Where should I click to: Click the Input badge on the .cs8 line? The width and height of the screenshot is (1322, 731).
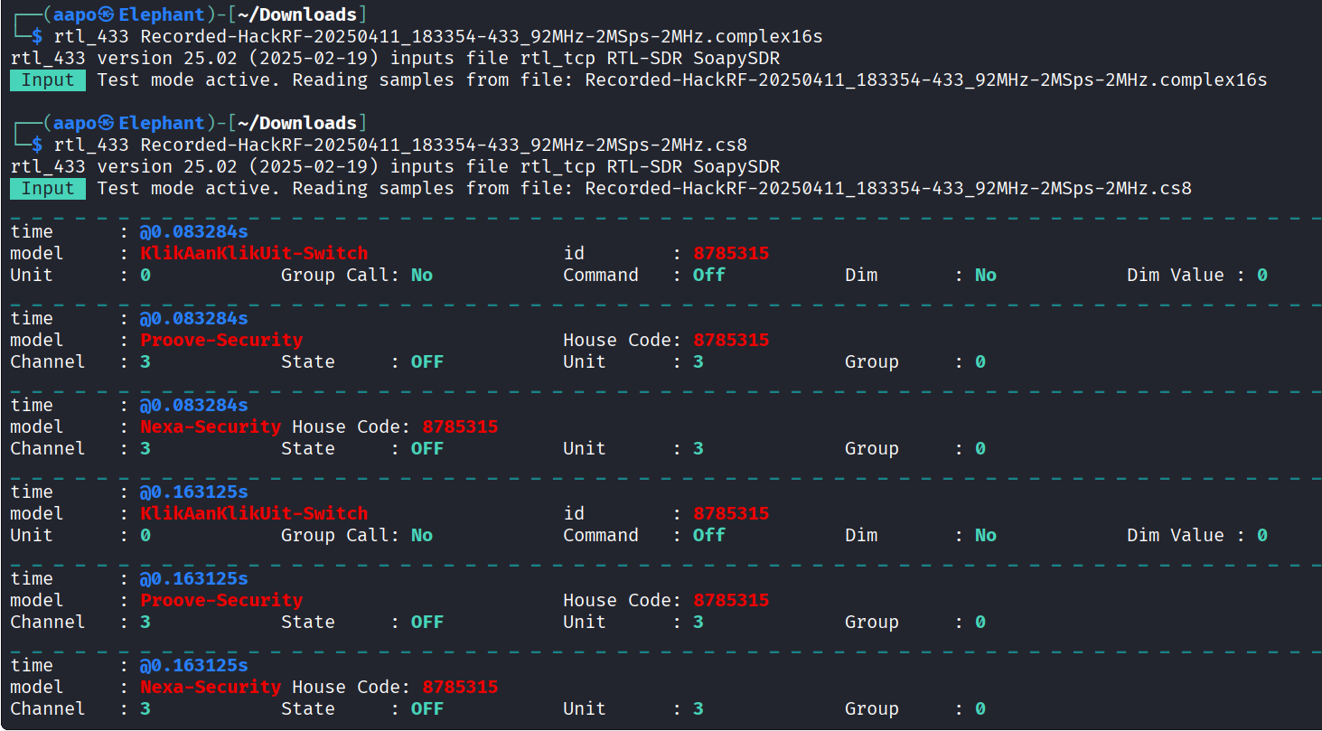(x=48, y=189)
